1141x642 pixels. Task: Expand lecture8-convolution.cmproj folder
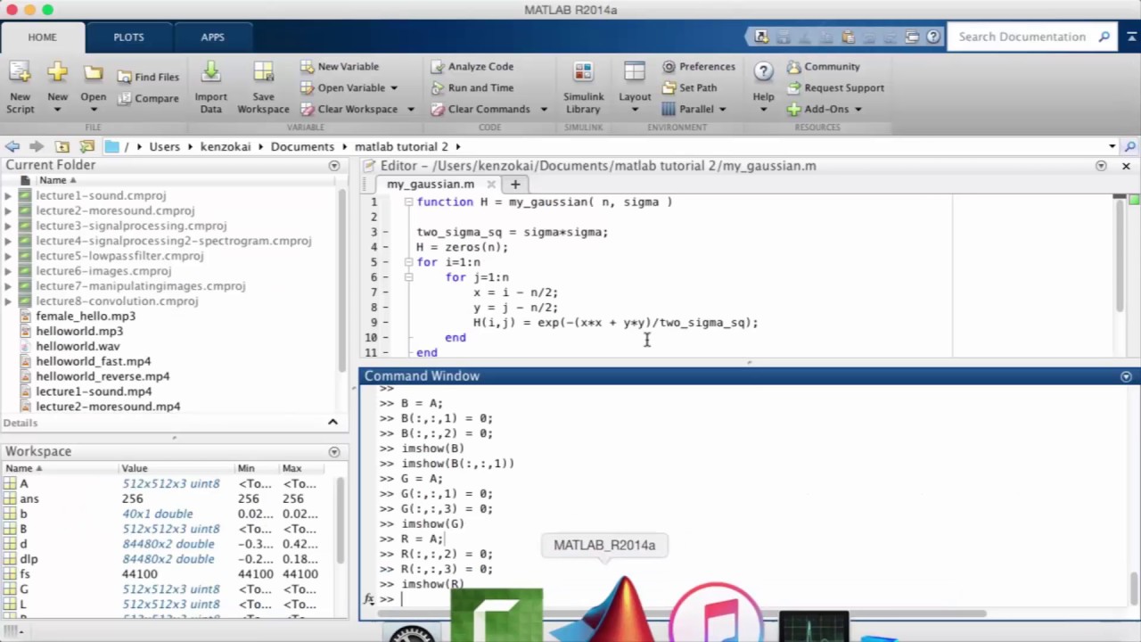click(x=8, y=301)
